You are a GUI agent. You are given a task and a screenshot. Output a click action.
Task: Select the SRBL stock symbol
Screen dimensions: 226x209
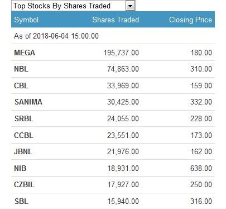tap(24, 118)
